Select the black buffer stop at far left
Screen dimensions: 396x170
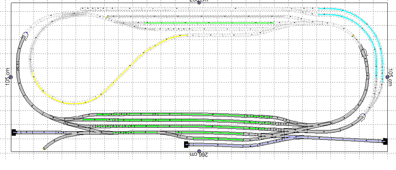[14, 132]
